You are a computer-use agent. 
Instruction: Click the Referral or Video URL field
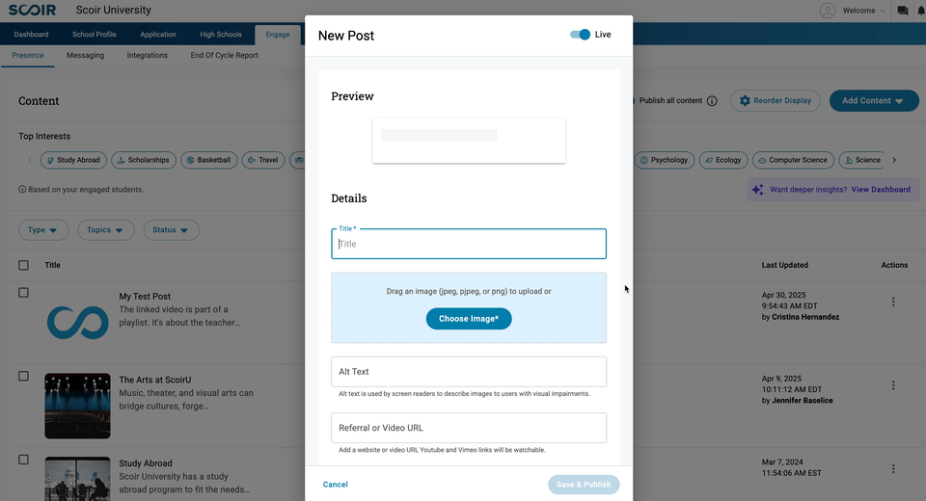pyautogui.click(x=469, y=428)
